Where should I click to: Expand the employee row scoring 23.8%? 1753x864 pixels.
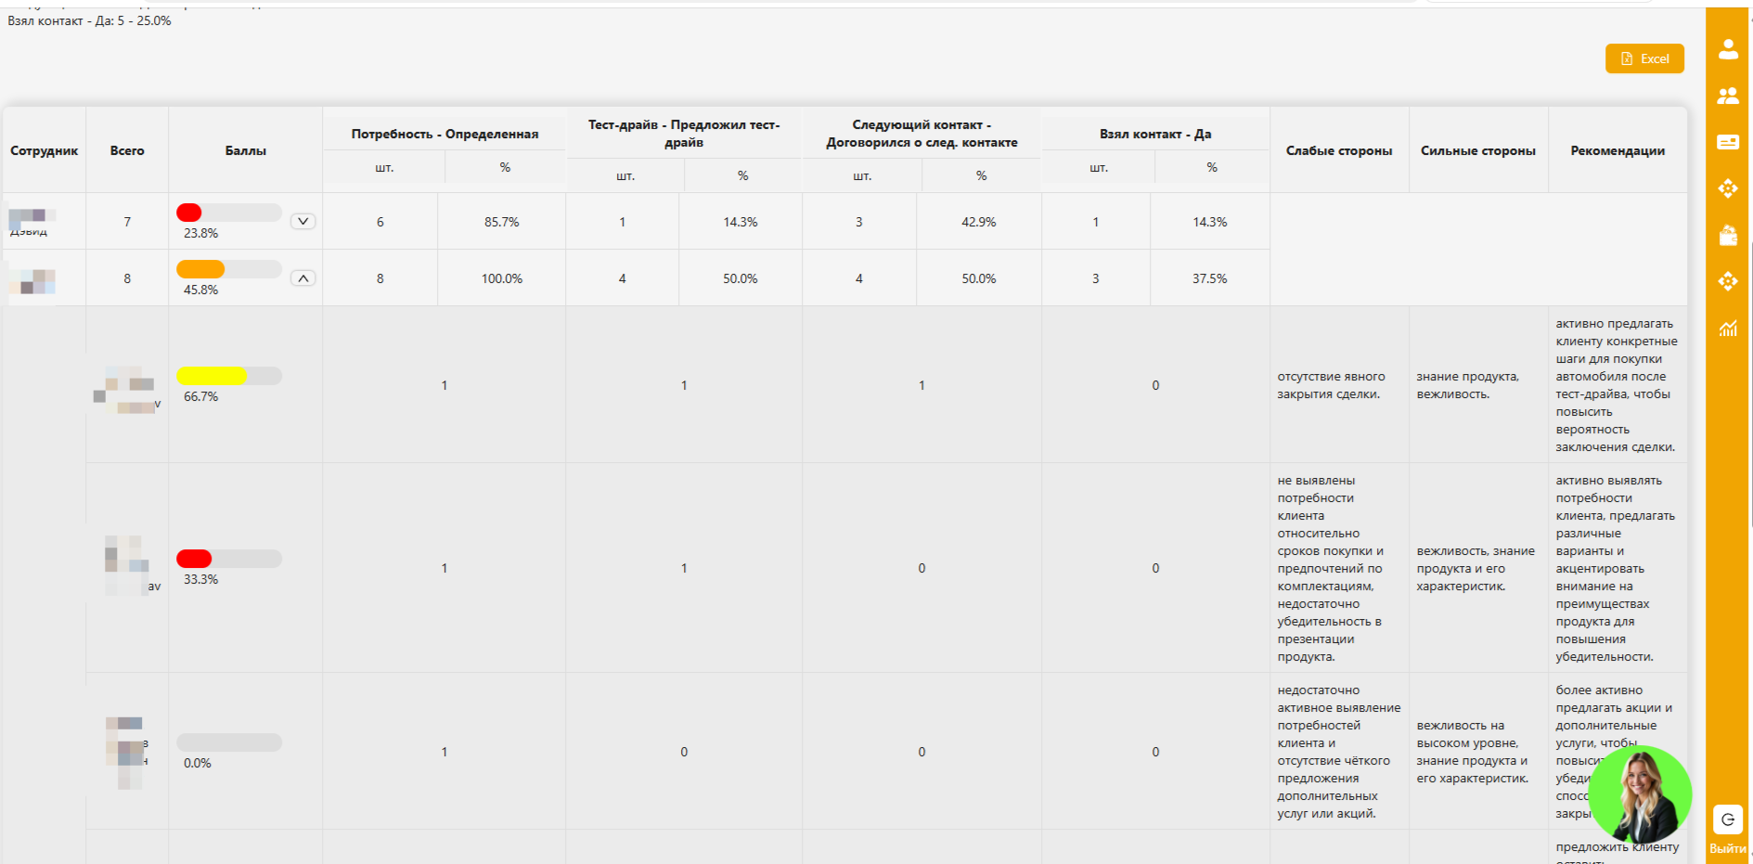(x=303, y=221)
